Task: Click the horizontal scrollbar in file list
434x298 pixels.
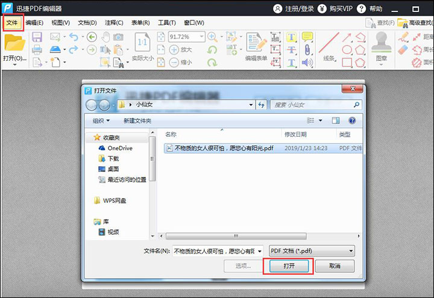Action: (236, 236)
